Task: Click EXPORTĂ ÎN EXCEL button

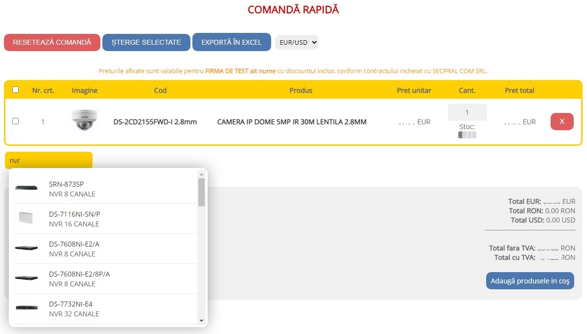Action: point(231,42)
